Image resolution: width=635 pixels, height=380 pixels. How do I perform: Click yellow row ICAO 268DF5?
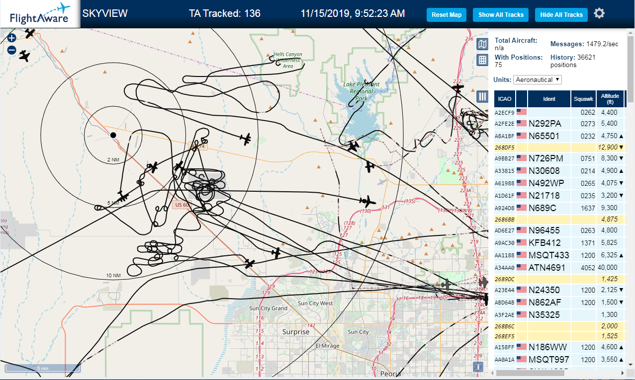pos(504,148)
